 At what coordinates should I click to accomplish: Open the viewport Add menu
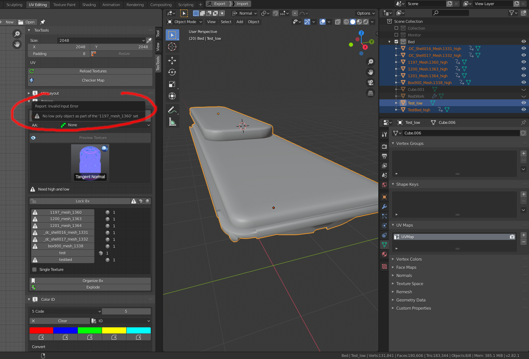click(x=240, y=22)
